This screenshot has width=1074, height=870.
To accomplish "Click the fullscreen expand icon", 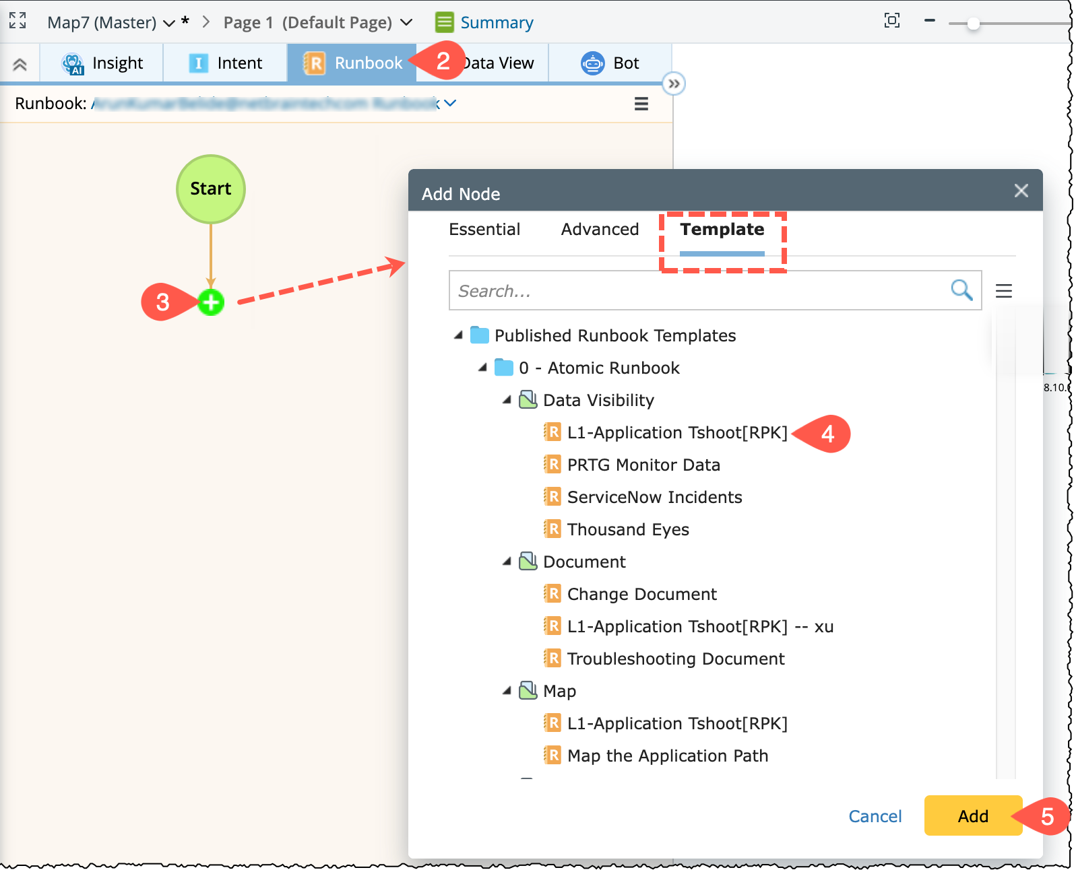I will click(x=18, y=21).
